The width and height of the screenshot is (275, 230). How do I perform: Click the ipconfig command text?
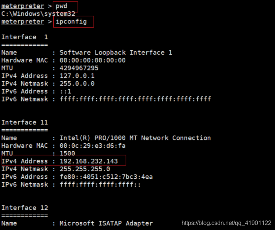[71, 22]
